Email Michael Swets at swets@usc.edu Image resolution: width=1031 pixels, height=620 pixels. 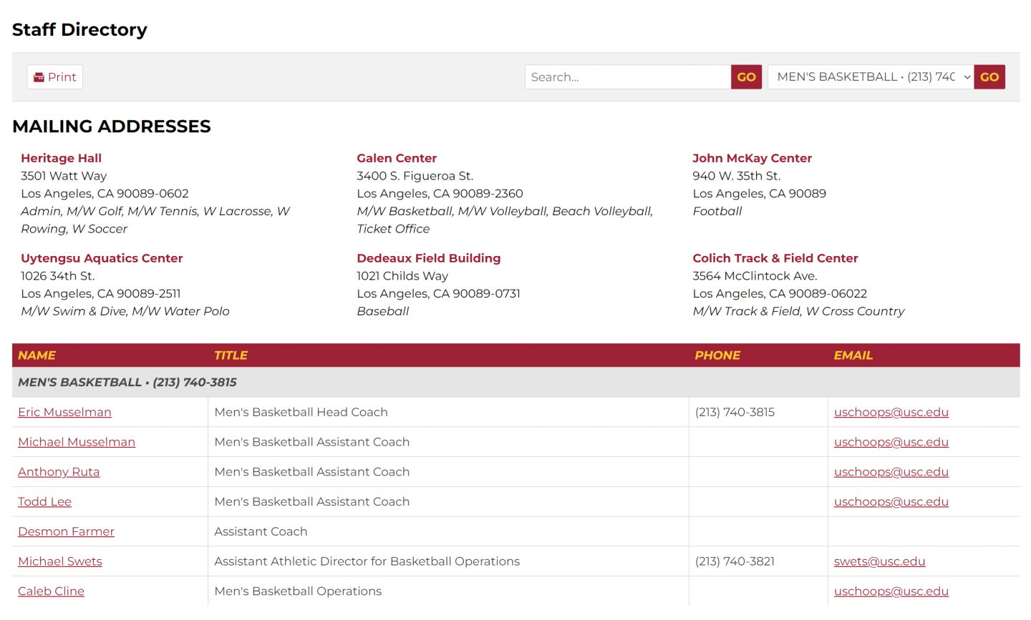(x=879, y=561)
